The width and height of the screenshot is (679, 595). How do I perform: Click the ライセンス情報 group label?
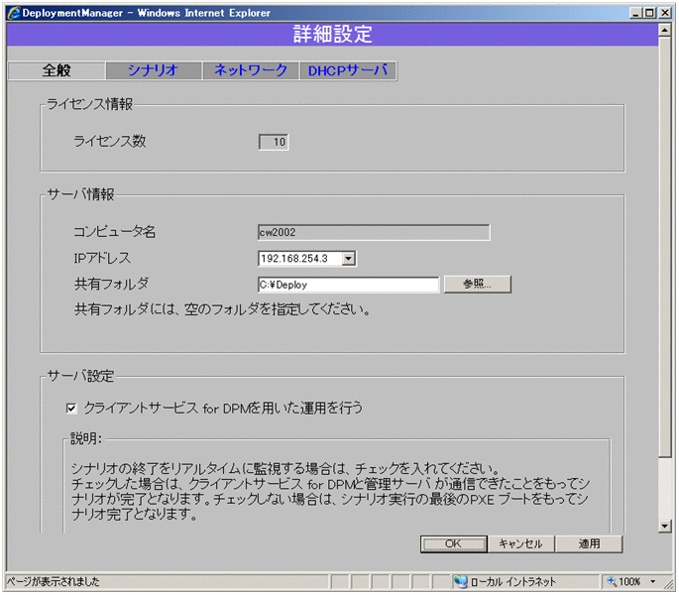click(x=89, y=104)
